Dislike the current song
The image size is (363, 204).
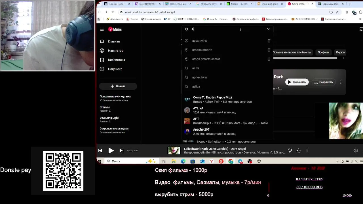[x=290, y=150]
